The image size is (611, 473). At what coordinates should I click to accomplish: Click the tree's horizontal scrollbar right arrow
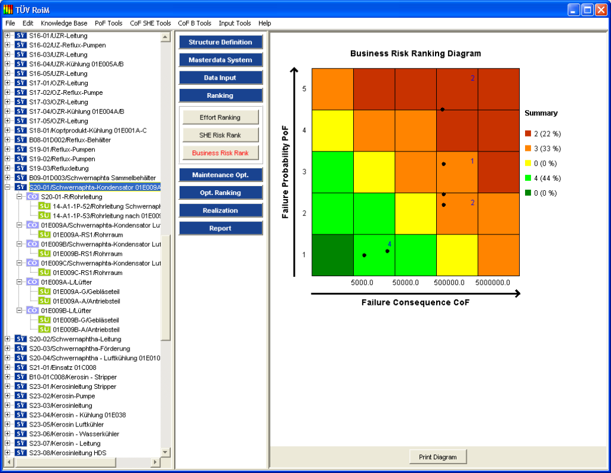[x=155, y=462]
